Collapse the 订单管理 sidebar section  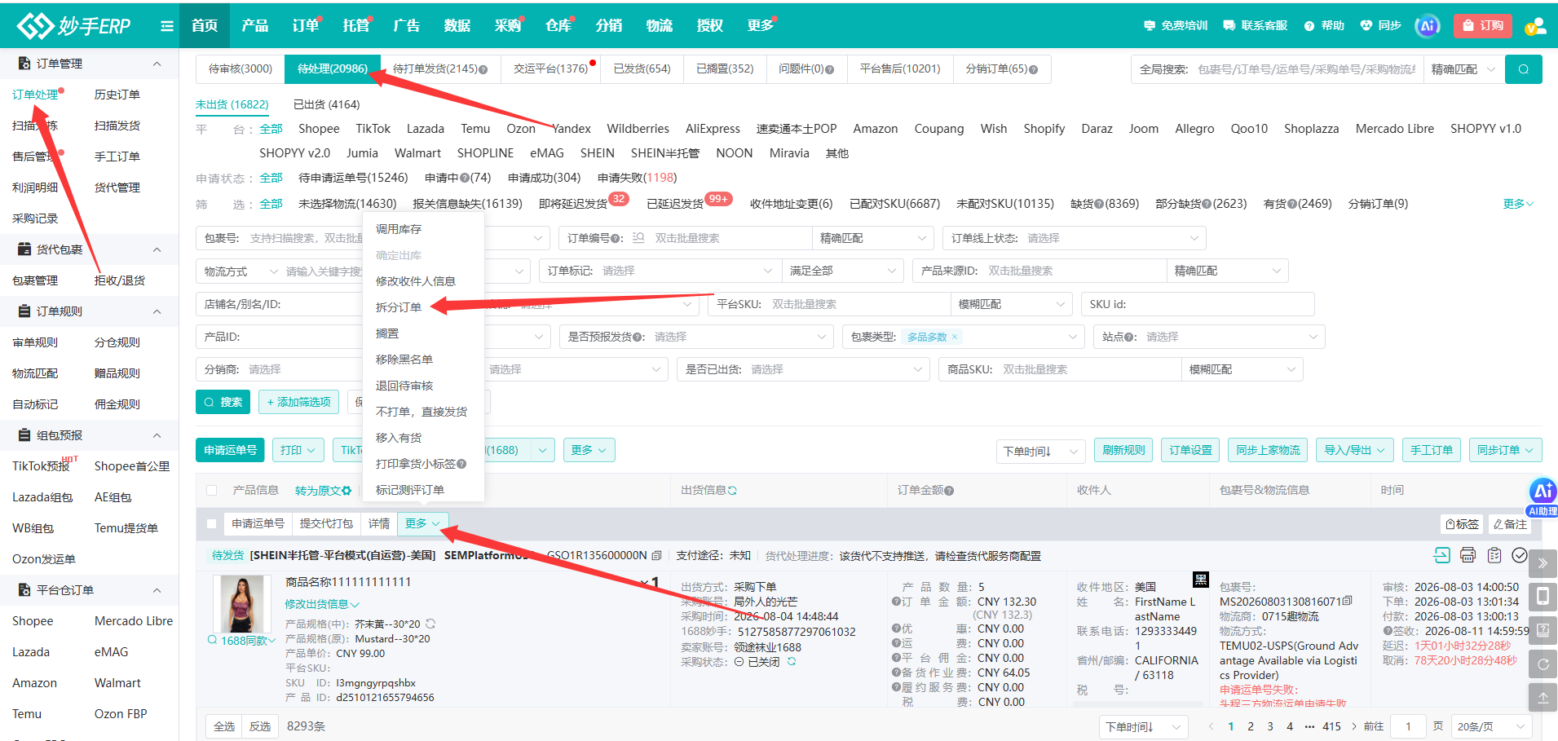157,64
